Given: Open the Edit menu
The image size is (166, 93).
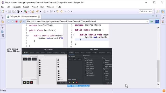Looking at the screenshot, I should click(x=8, y=7).
